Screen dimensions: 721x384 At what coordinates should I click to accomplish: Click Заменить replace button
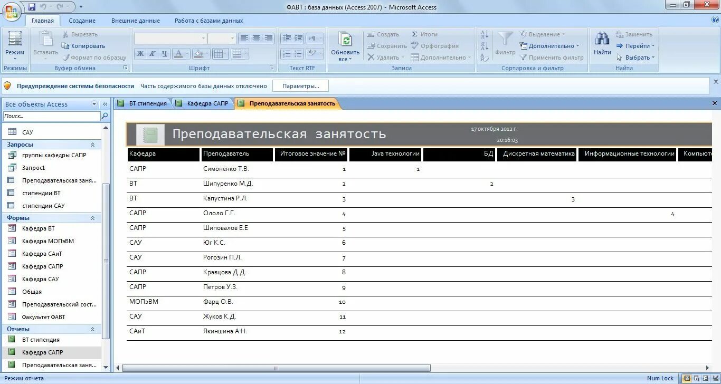point(634,34)
